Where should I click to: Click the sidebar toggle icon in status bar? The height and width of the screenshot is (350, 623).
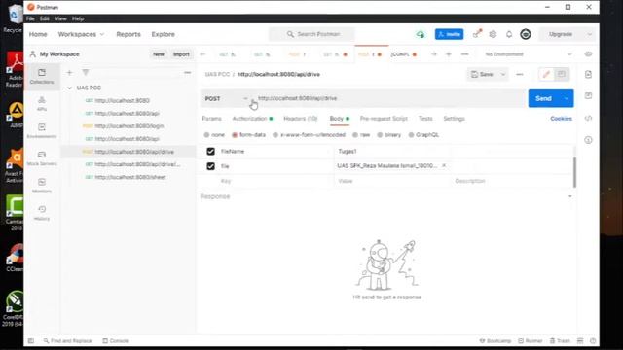coord(31,341)
